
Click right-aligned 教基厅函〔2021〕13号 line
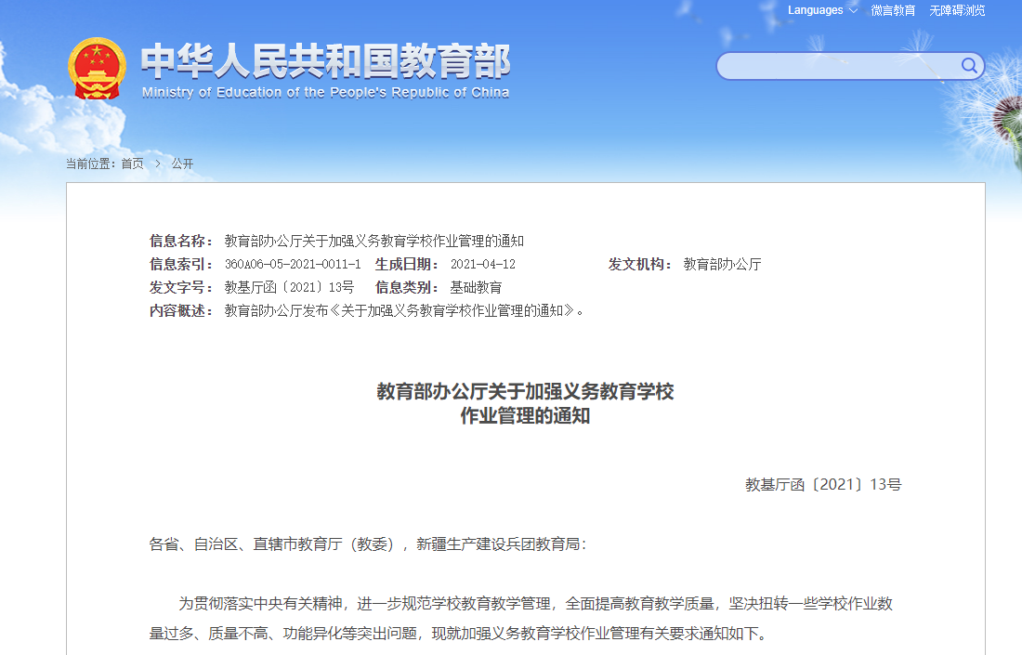click(823, 484)
